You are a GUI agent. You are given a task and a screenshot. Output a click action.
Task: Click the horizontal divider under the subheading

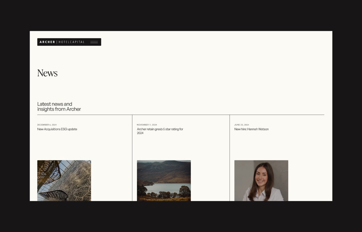point(181,115)
